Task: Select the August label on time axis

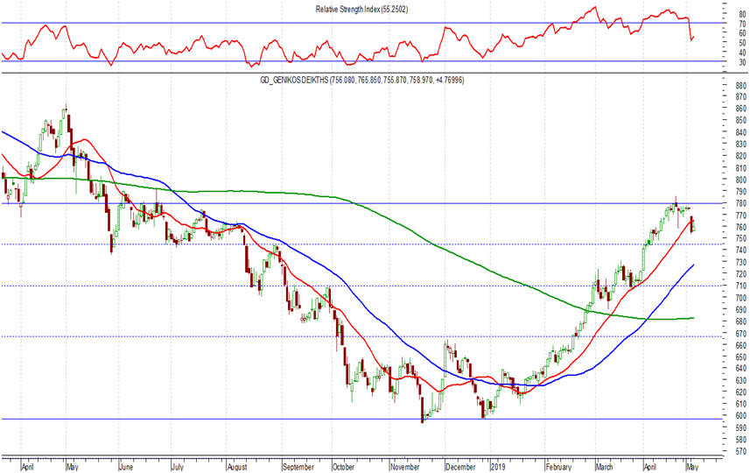Action: (x=237, y=467)
